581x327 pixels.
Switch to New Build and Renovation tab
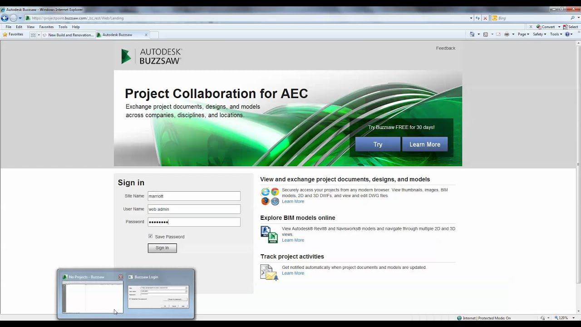coord(68,35)
